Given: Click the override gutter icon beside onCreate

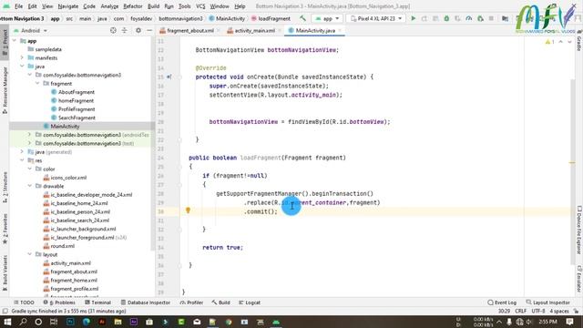Looking at the screenshot, I should tap(169, 77).
